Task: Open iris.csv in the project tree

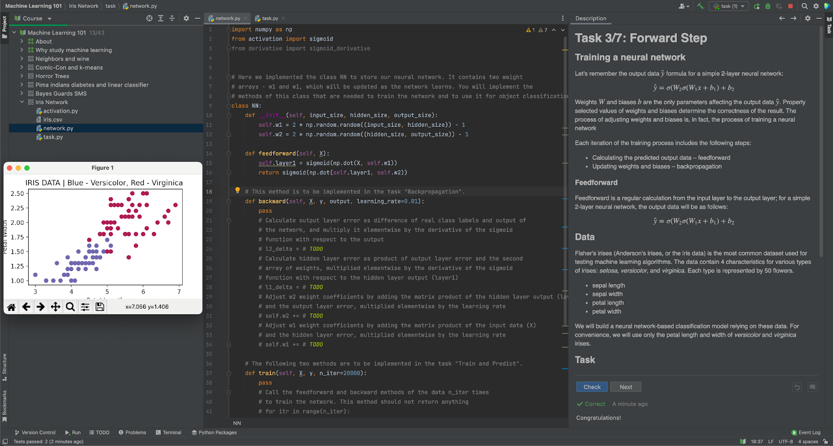Action: point(53,120)
